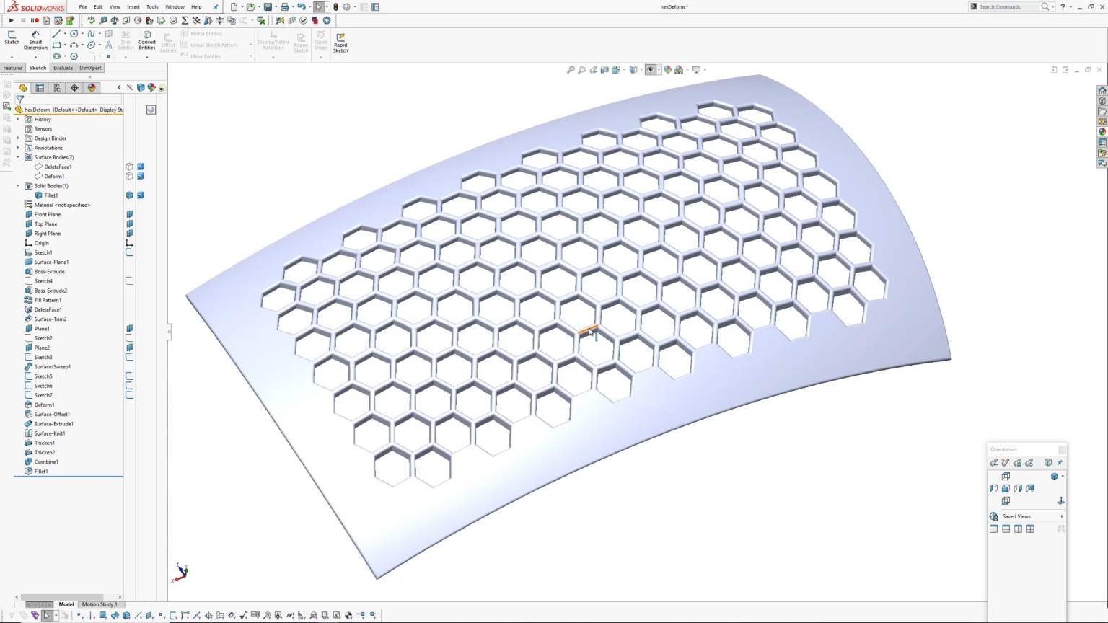The height and width of the screenshot is (623, 1108).
Task: Click Edit Appearance icon in viewport toolbar
Action: coord(667,70)
